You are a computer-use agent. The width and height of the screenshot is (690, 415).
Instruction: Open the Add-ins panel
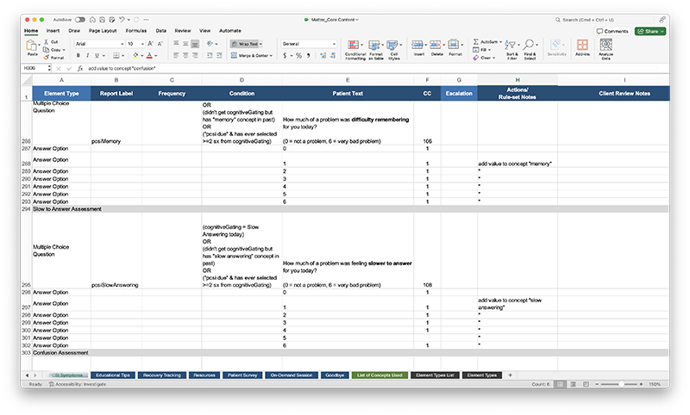582,47
